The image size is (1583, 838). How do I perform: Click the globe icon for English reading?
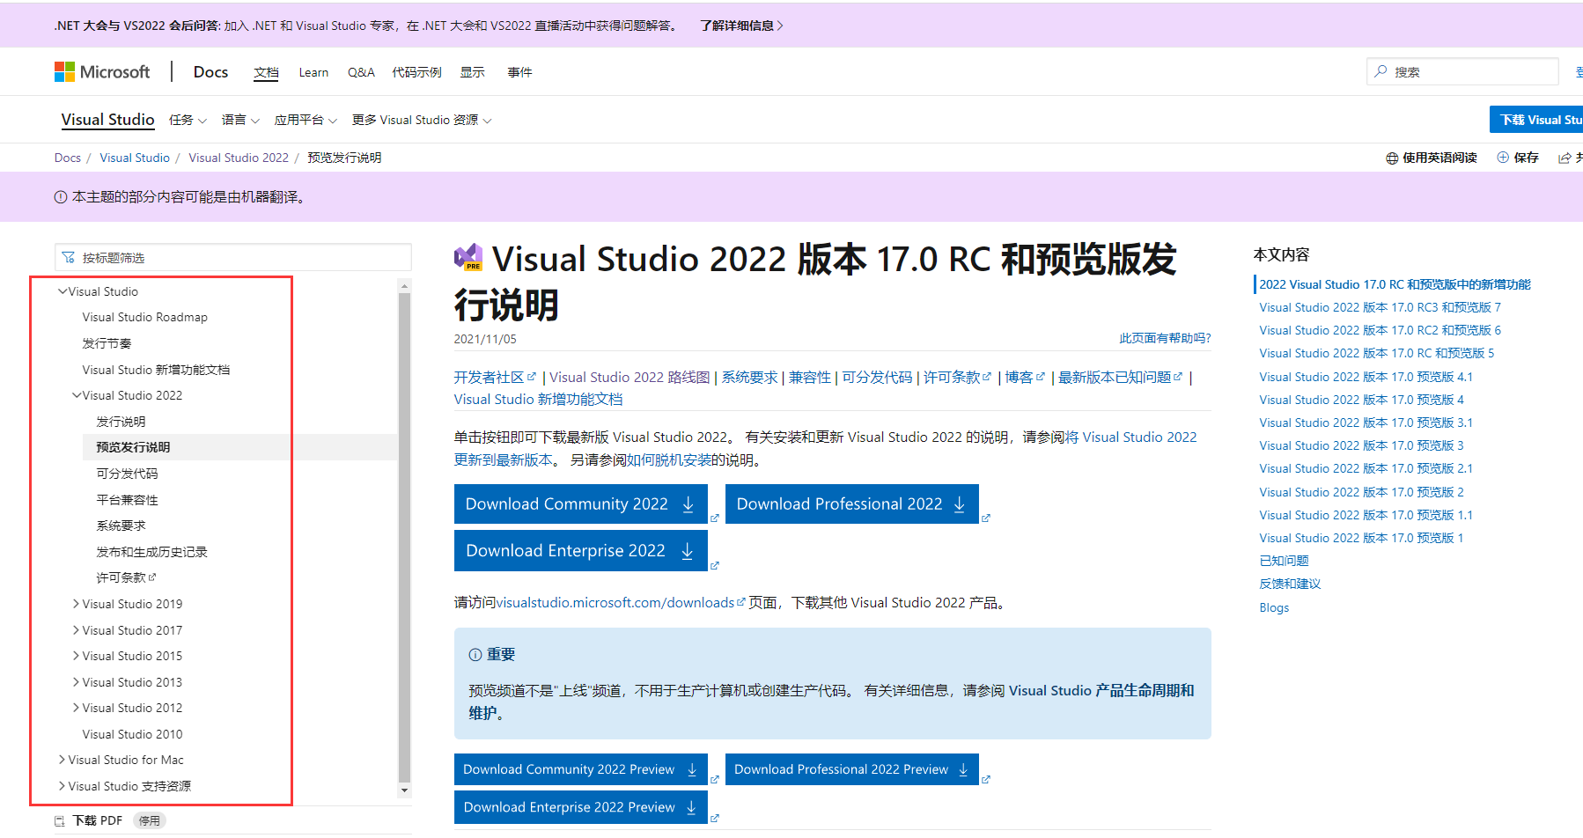1392,158
